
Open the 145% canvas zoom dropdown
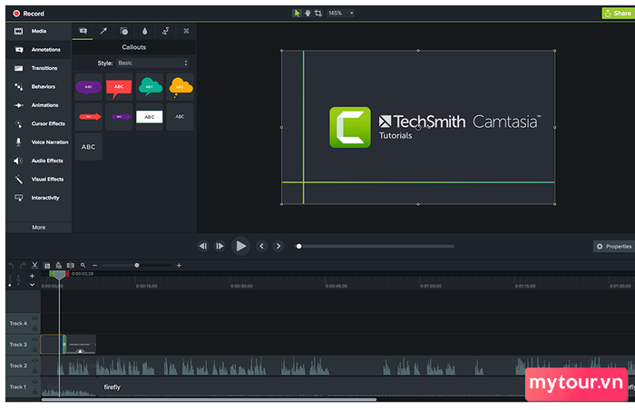point(340,14)
